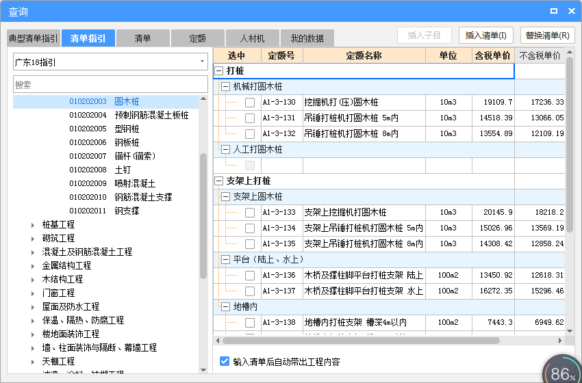
Task: Select tree item 010202008 土钉
Action: tap(100, 170)
